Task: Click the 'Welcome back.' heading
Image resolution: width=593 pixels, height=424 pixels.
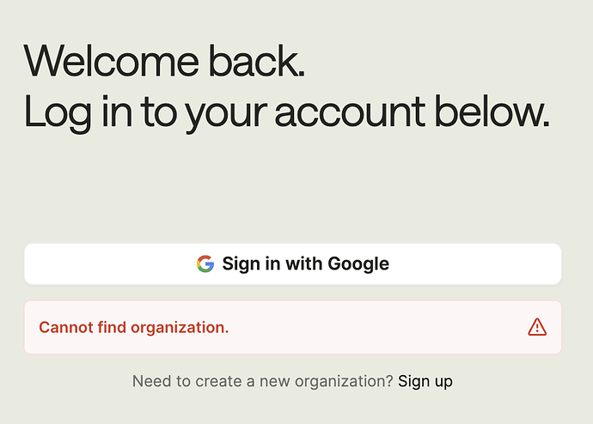Action: click(164, 61)
